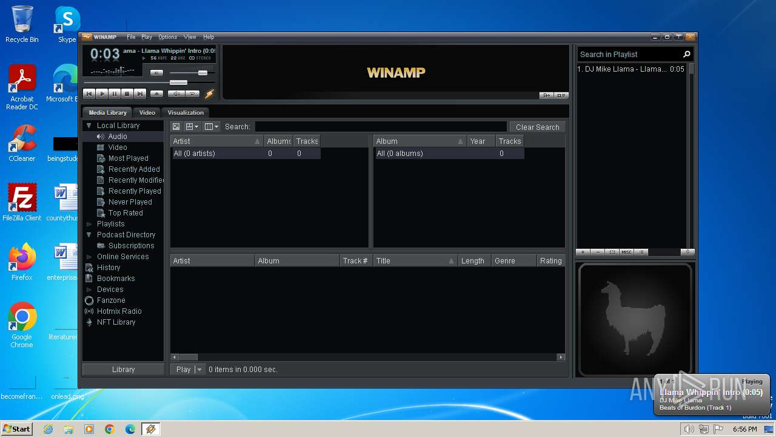Open Hotmix Radio in the sidebar
Image resolution: width=776 pixels, height=437 pixels.
119,311
